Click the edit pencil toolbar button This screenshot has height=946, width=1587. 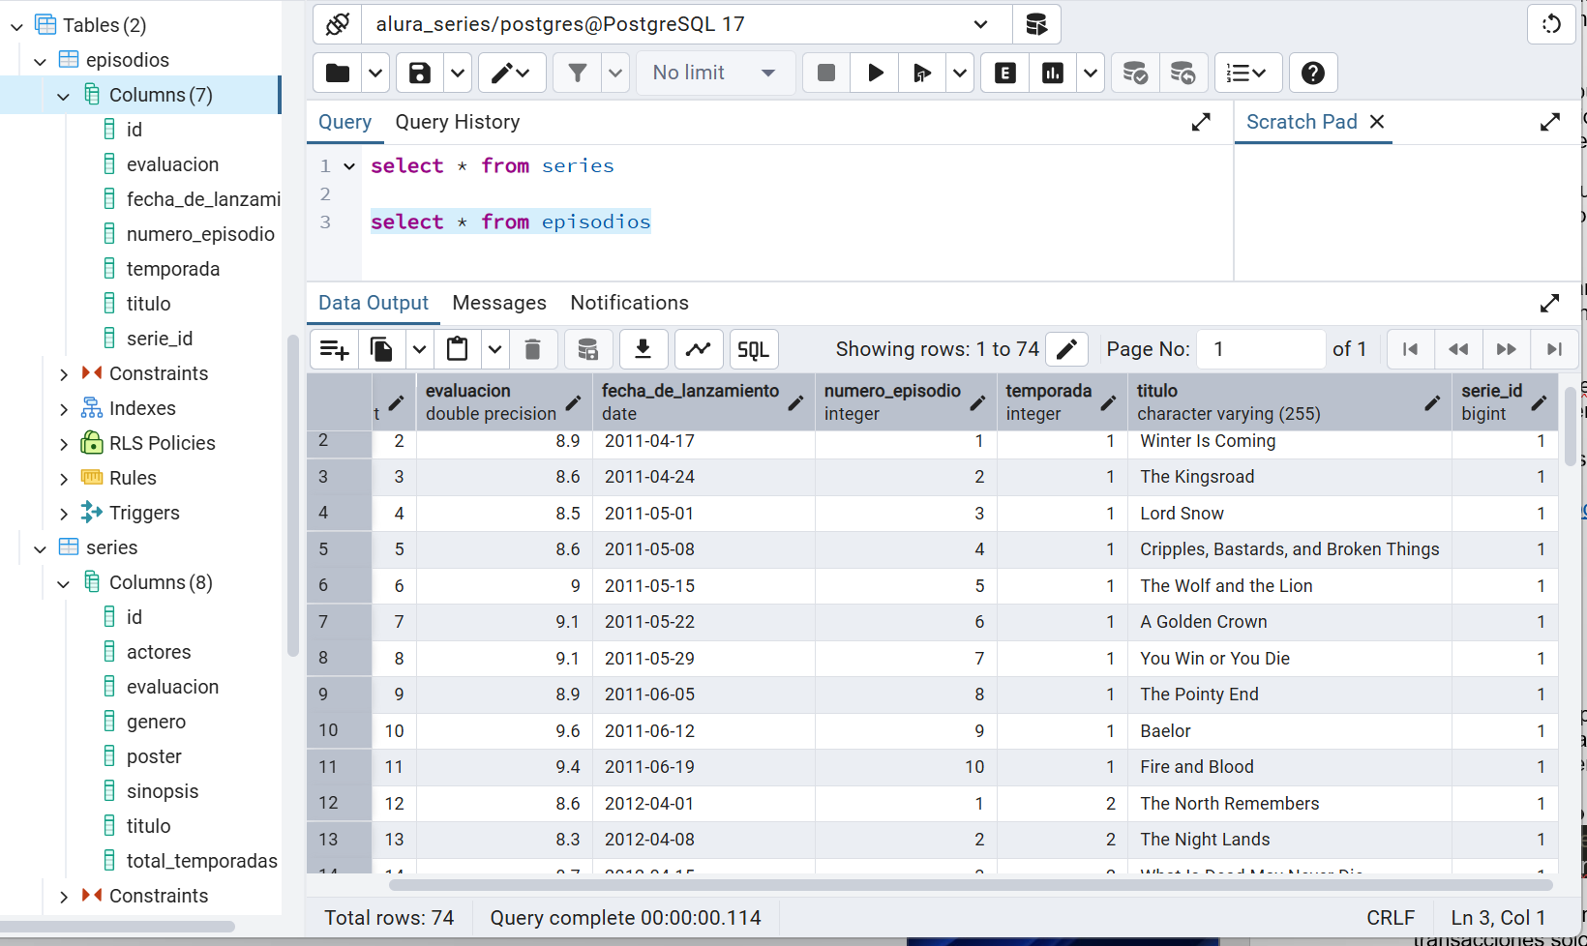(x=512, y=73)
